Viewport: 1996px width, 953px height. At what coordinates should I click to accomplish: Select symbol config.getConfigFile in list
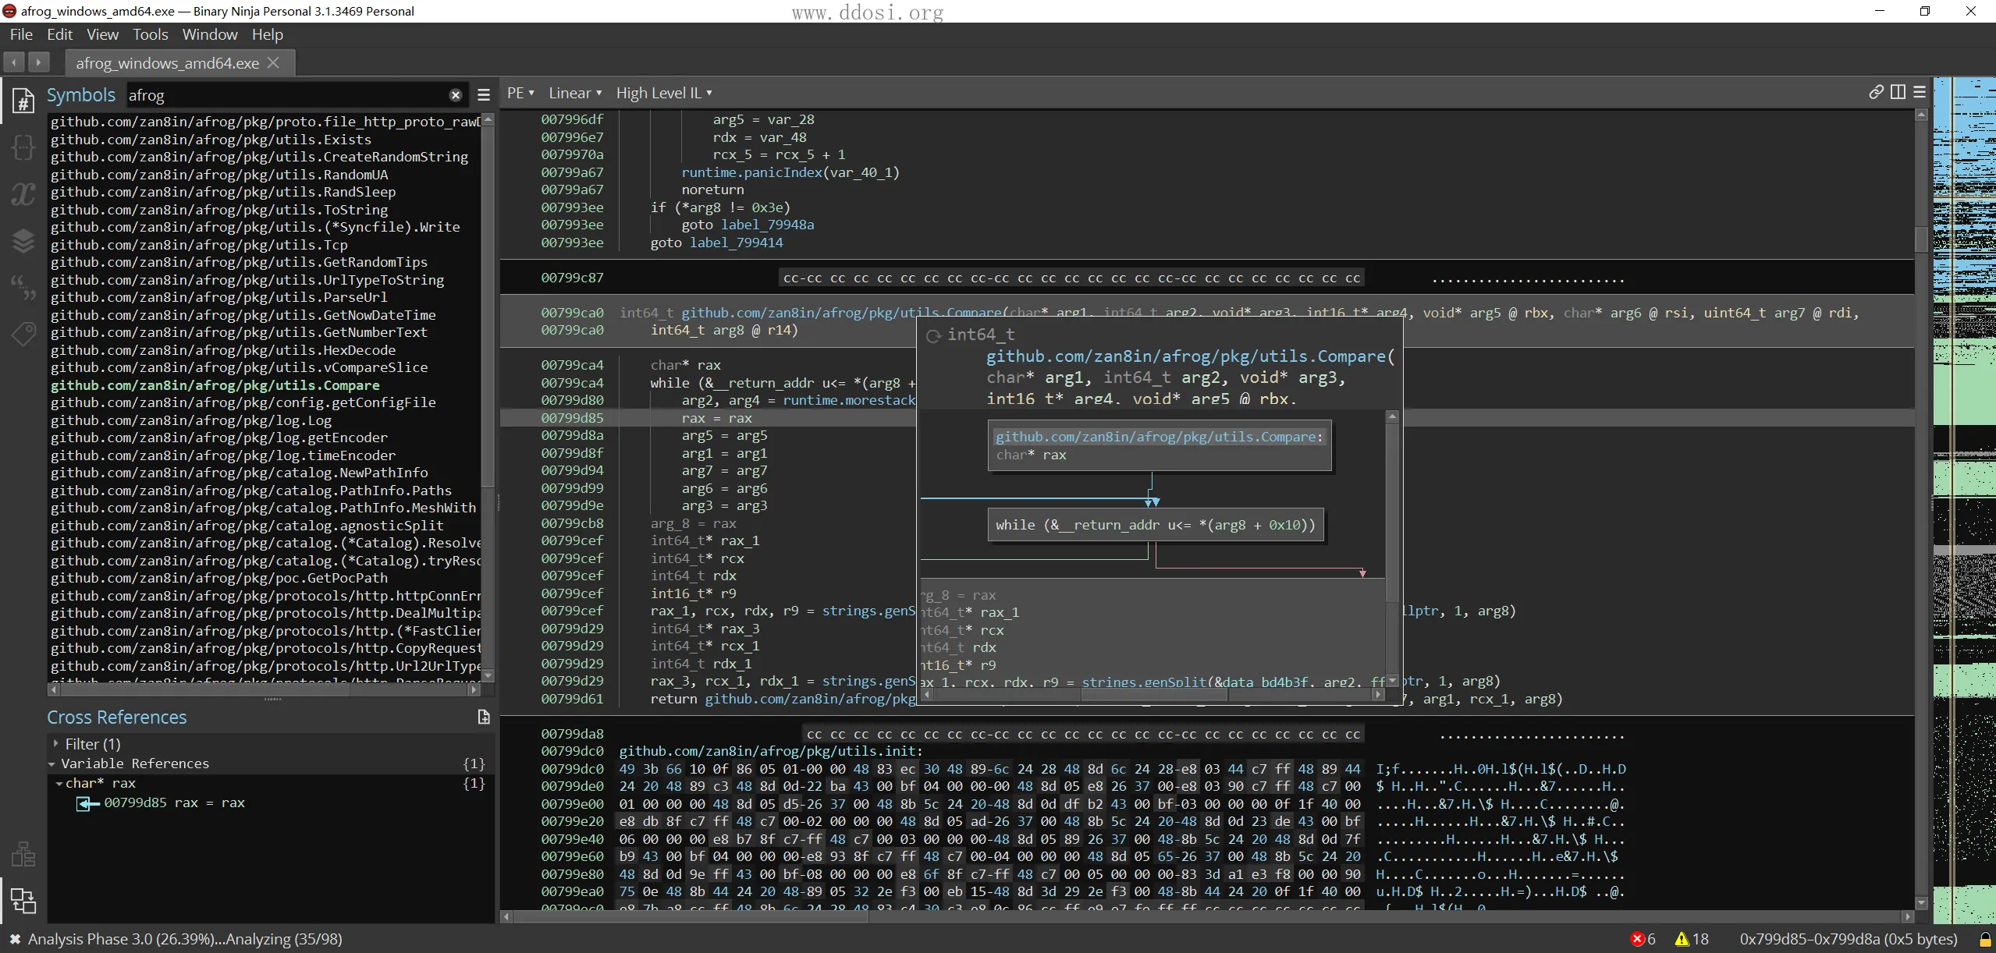[x=243, y=402]
